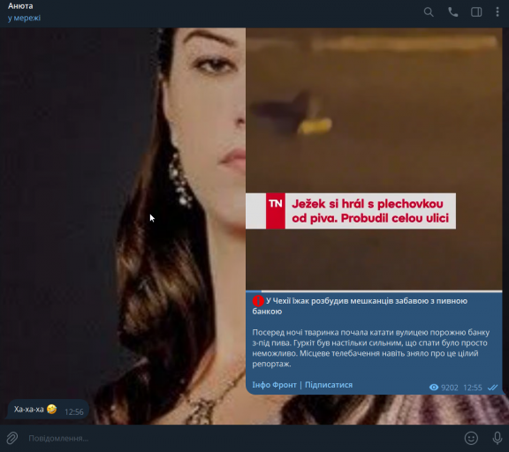Click the double-check read status marks
509x452 pixels.
(492, 388)
